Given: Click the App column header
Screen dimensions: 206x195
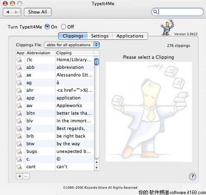Looking at the screenshot, I should click(21, 53).
